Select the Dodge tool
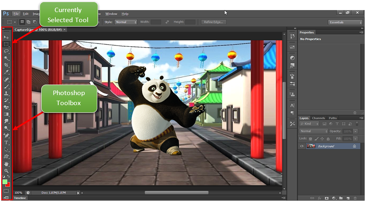 [x=6, y=128]
